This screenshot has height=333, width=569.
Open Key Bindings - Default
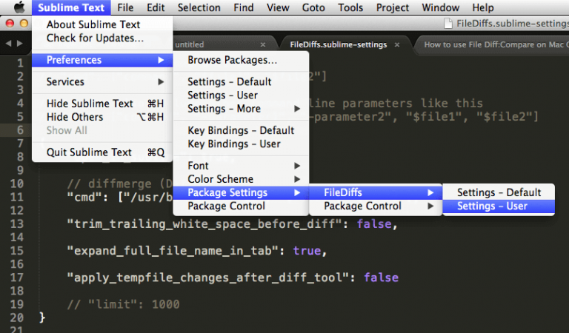(241, 130)
